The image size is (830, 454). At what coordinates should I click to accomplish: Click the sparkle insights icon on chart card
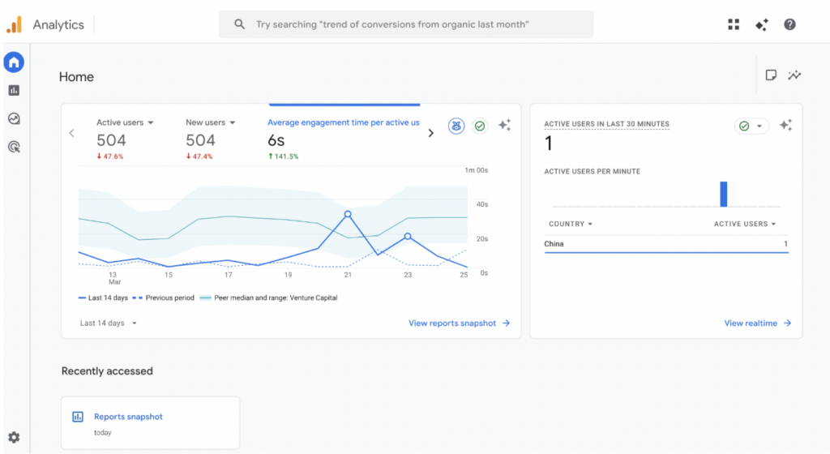pos(504,125)
